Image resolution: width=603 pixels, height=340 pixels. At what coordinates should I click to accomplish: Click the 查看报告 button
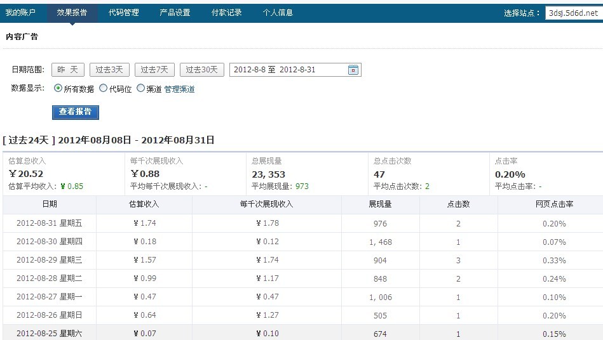(76, 112)
